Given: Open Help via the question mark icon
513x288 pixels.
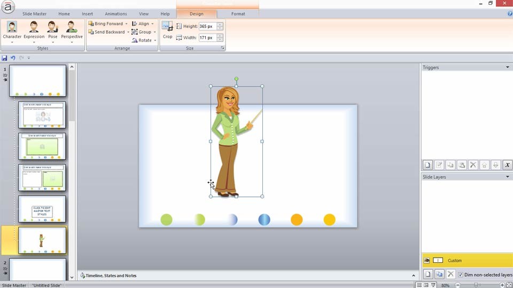Looking at the screenshot, I should point(510,14).
